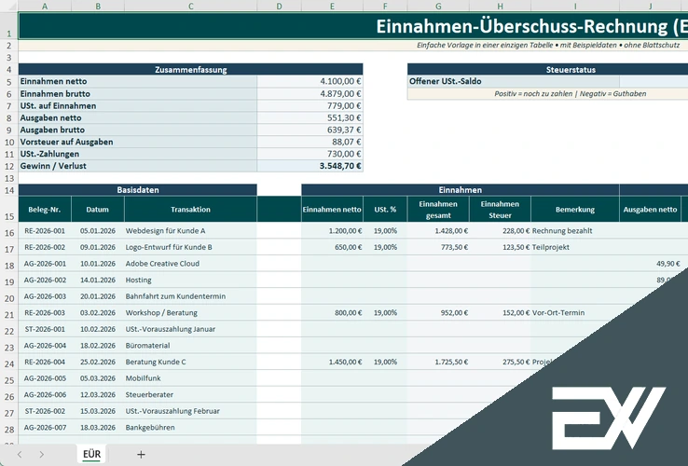The width and height of the screenshot is (688, 466).
Task: Switch to the EÜR sheet tab
Action: [x=92, y=454]
